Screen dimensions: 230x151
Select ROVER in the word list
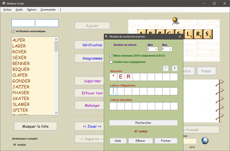click(20, 52)
